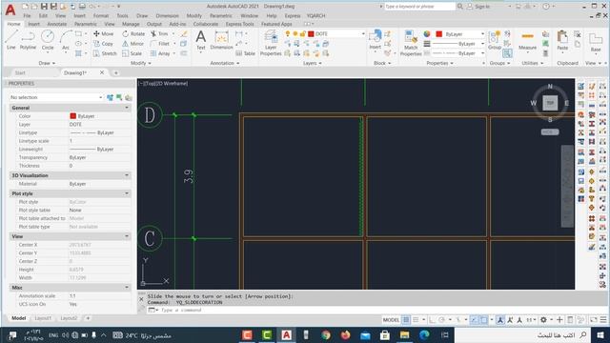This screenshot has width=610, height=343.
Task: Close the Drawing1 tab
Action: 102,72
